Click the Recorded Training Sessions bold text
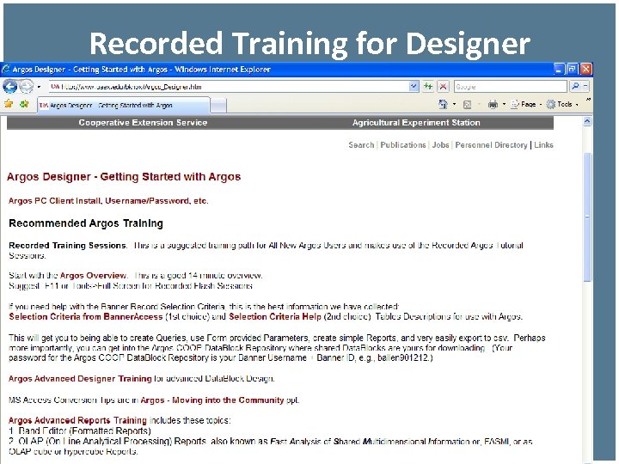The width and height of the screenshot is (619, 464). click(68, 246)
